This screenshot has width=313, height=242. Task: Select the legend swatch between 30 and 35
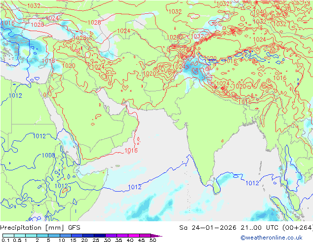(x=111, y=236)
